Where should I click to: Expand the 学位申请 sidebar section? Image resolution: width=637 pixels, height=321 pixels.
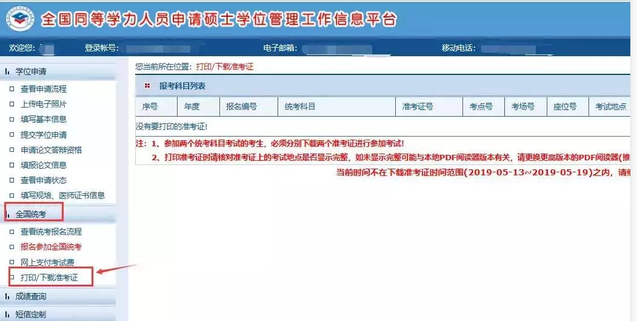[x=30, y=71]
